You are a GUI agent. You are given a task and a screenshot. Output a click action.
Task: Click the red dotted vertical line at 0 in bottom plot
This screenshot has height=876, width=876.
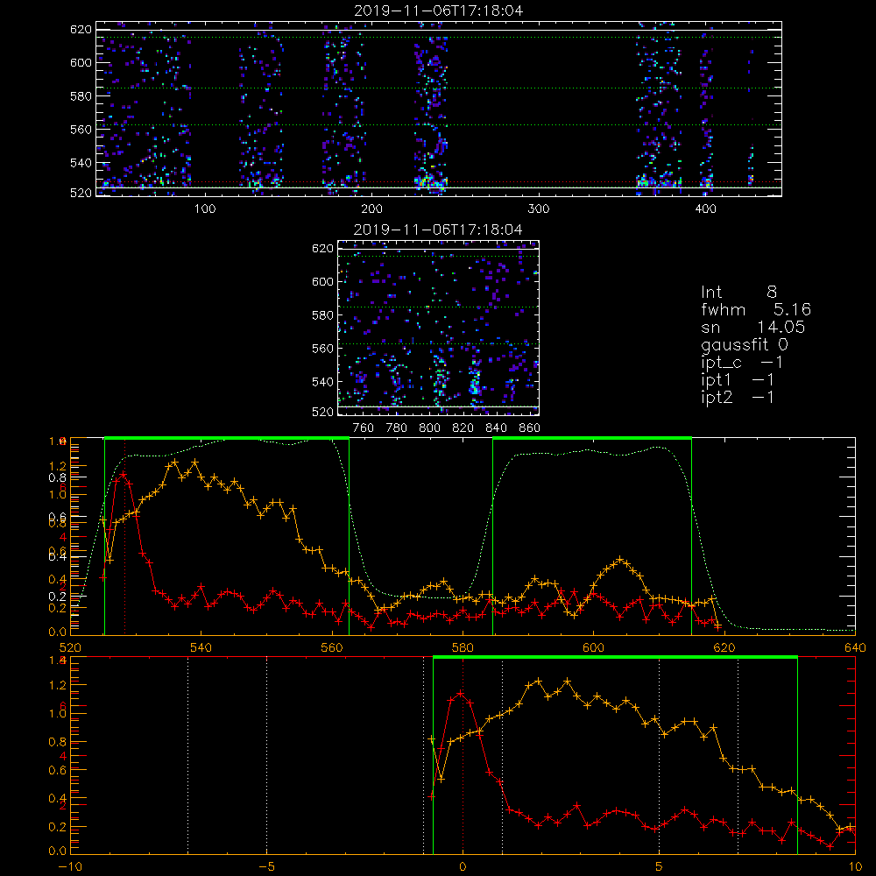click(463, 755)
